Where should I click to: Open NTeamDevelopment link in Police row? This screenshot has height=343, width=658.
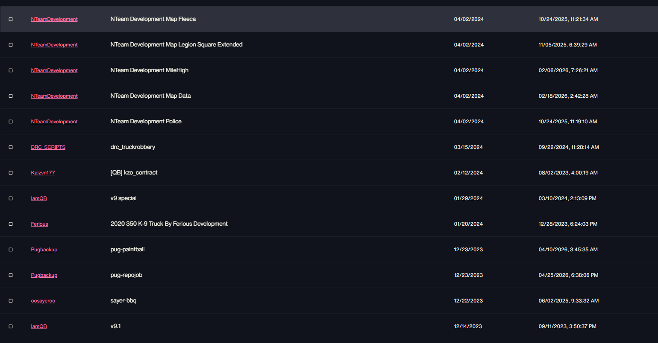(54, 122)
